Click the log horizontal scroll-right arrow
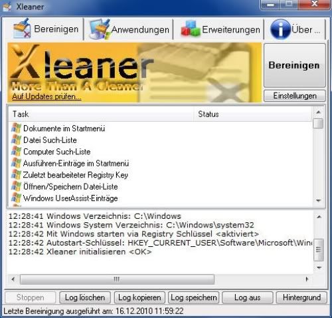 (x=307, y=279)
